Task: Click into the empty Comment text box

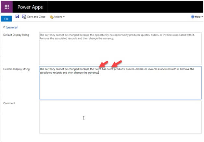Action: coord(120,117)
